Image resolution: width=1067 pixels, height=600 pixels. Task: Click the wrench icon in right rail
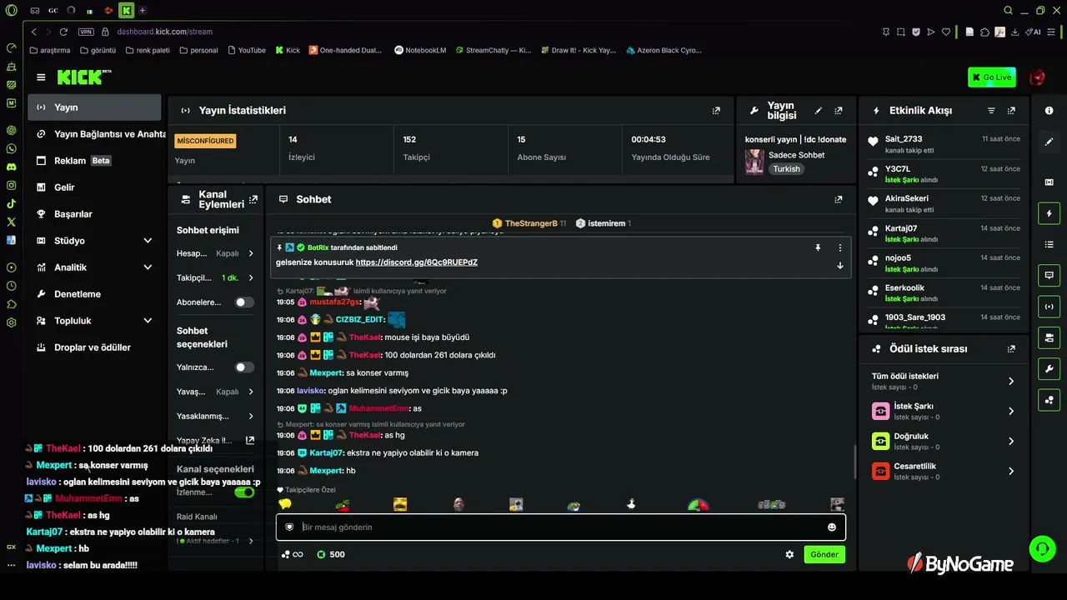pos(1049,368)
